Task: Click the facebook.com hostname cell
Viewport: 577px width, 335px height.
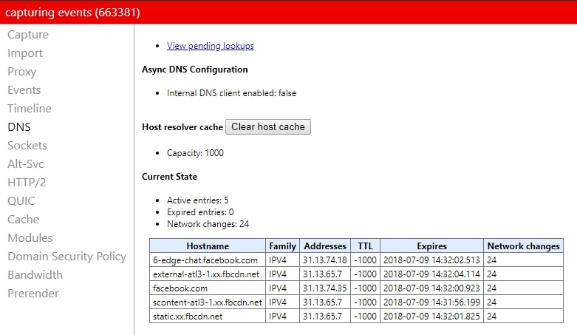Action: pyautogui.click(x=208, y=288)
